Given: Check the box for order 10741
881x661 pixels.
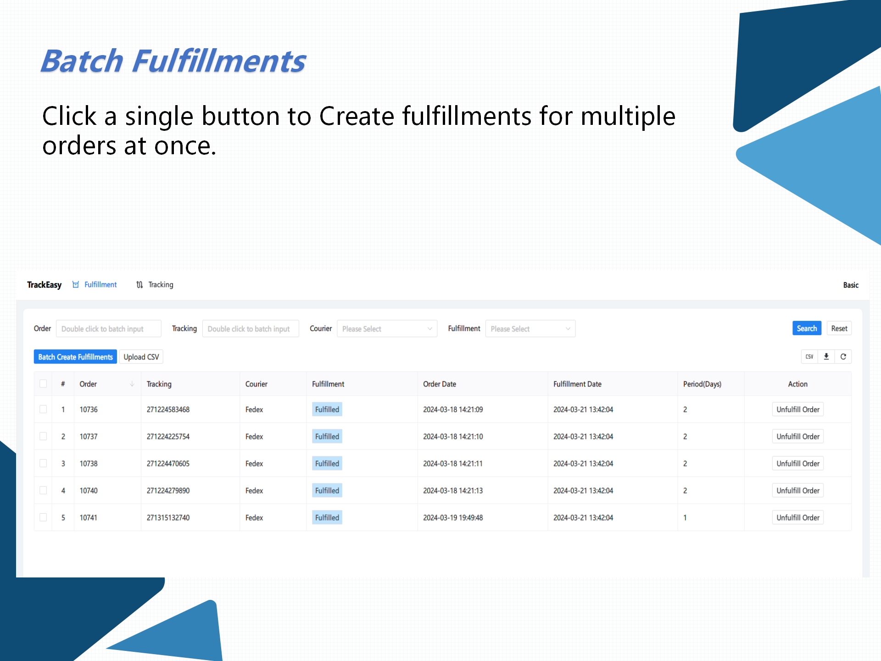Looking at the screenshot, I should (x=43, y=517).
